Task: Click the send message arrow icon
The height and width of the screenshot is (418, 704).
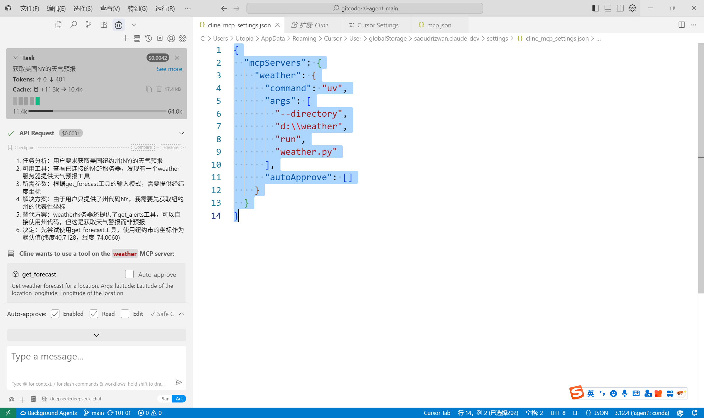Action: (x=179, y=382)
